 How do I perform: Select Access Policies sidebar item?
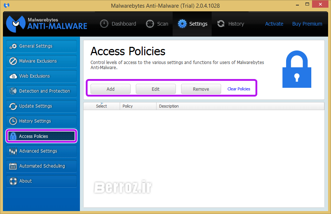click(x=41, y=136)
